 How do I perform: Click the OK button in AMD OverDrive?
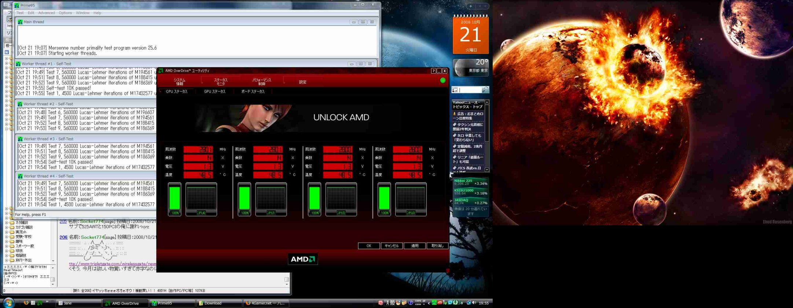[x=369, y=246]
